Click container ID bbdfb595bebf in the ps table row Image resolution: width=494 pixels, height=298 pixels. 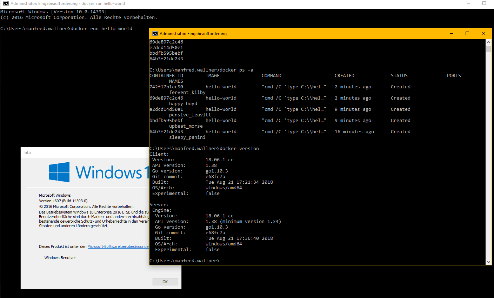[166, 121]
